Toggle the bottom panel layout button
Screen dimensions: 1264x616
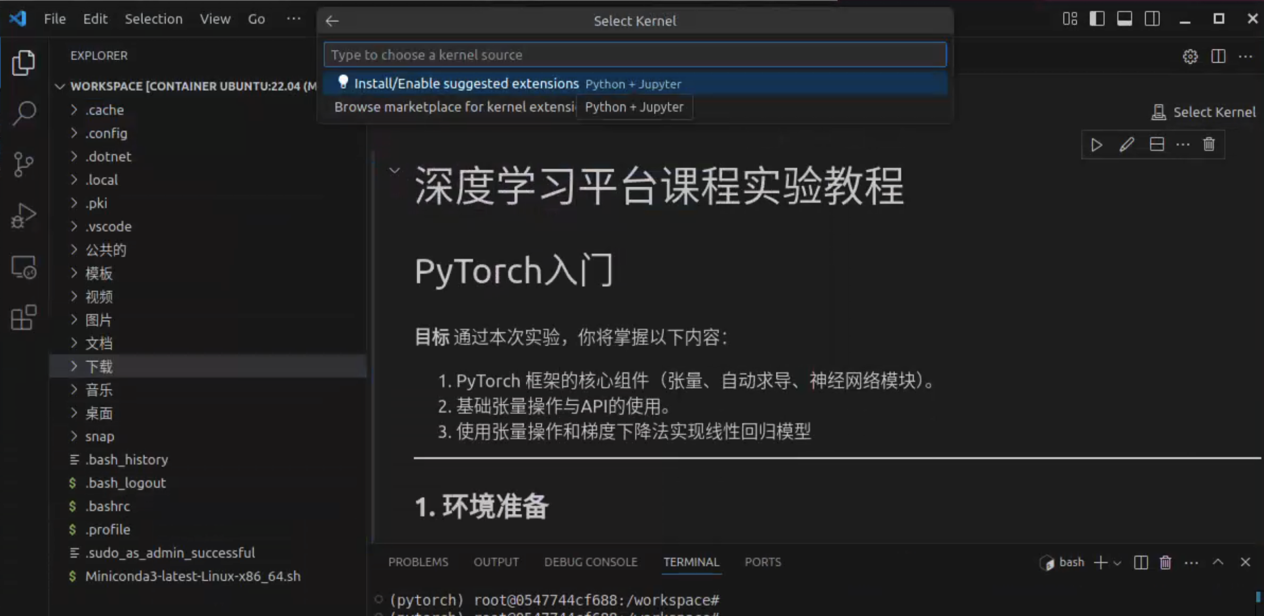(x=1124, y=19)
